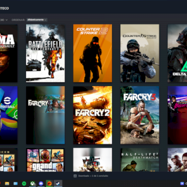The height and width of the screenshot is (187, 187).
Task: Open Discord from the taskbar
Action: pos(41,183)
